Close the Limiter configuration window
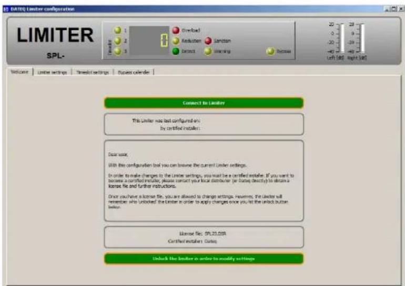The width and height of the screenshot is (405, 286). [x=401, y=9]
